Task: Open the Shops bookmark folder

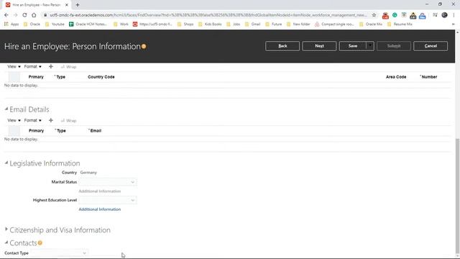Action: pos(185,24)
